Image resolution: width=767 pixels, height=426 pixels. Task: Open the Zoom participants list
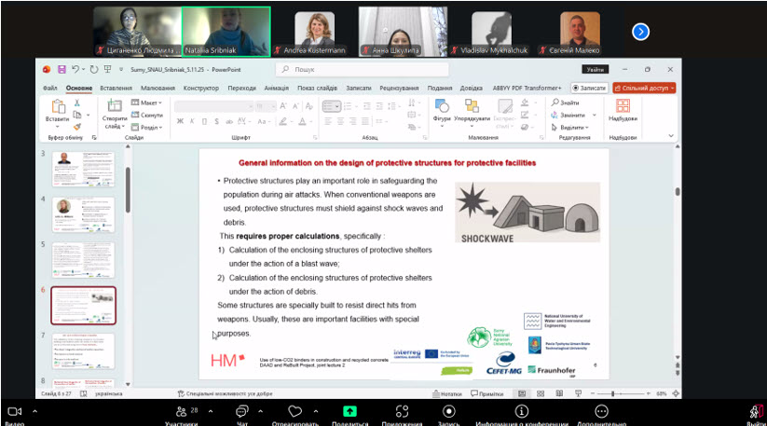point(182,410)
